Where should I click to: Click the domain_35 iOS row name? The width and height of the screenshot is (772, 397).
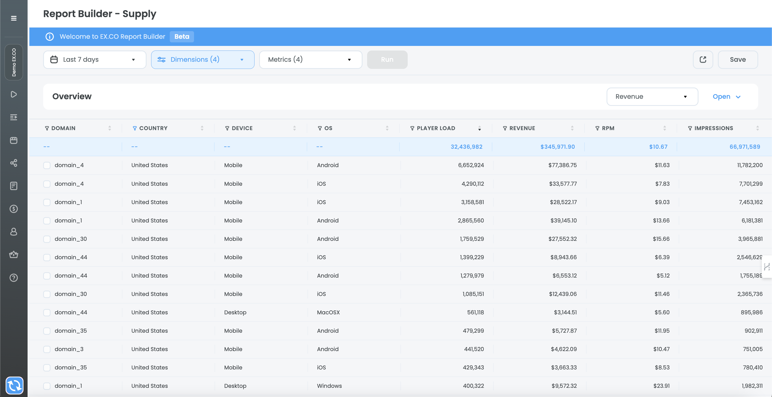coord(71,367)
